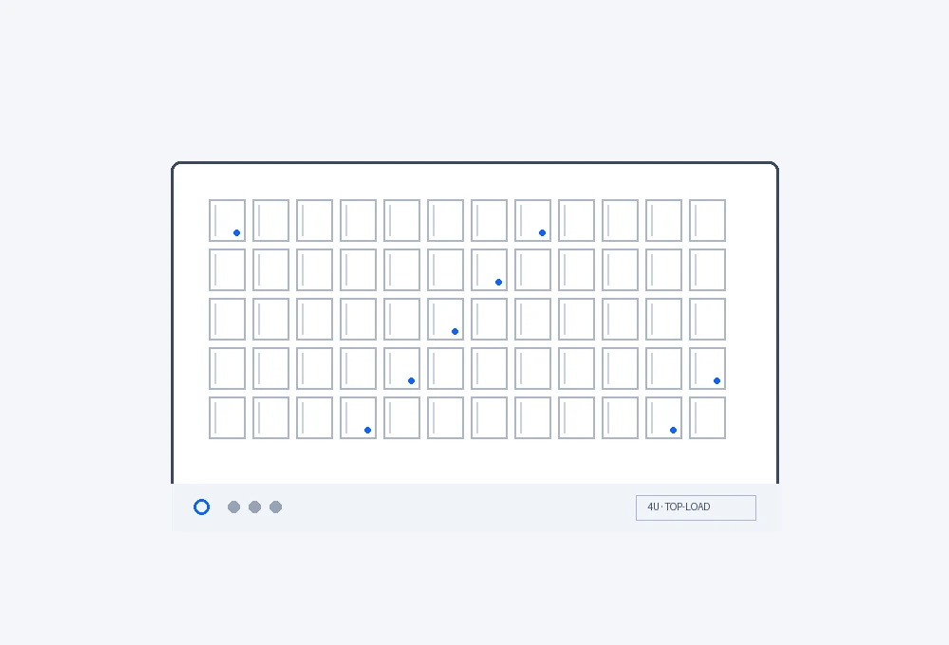Select the blue-dot bay in second row, seventh column

(489, 270)
